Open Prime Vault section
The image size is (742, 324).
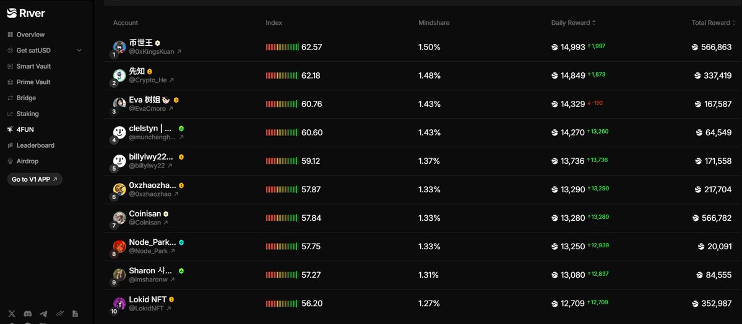click(x=29, y=82)
